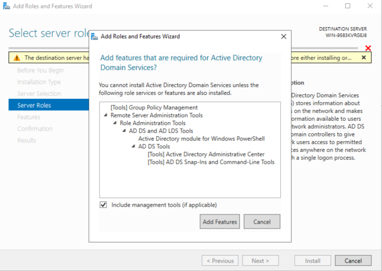Click the Next button in main wizard

[x=260, y=260]
